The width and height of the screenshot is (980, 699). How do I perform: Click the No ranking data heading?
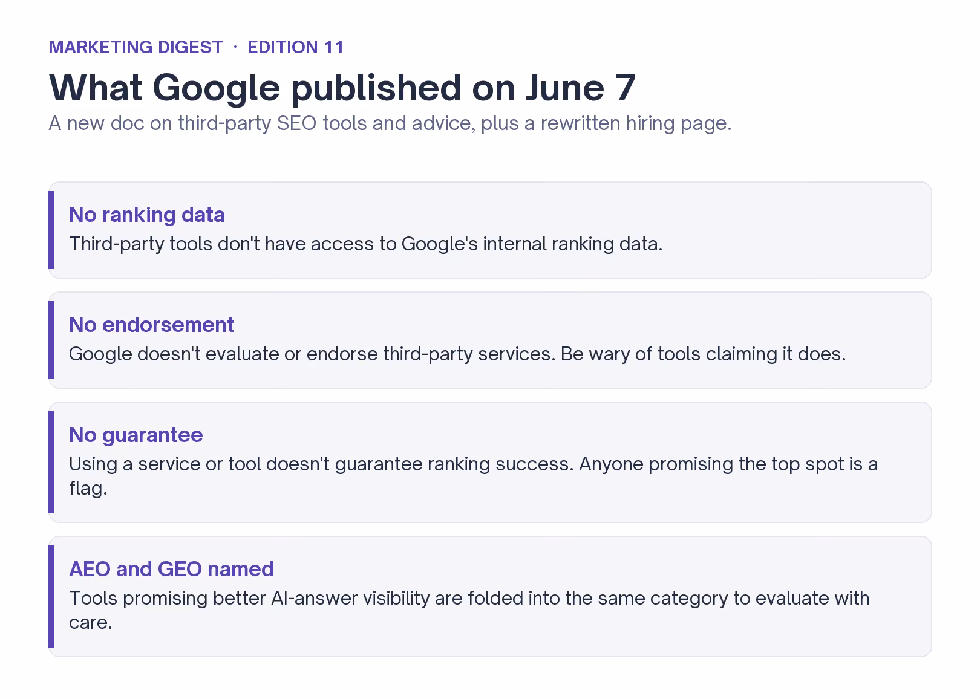(147, 215)
